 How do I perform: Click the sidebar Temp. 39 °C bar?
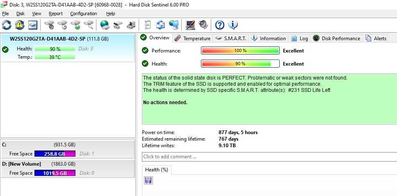[x=55, y=57]
